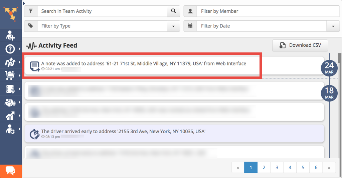Image resolution: width=342 pixels, height=178 pixels.
Task: Click the search magnifier button
Action: [x=173, y=11]
